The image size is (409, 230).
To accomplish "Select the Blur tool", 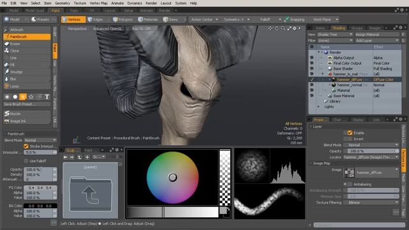I will [x=27, y=79].
